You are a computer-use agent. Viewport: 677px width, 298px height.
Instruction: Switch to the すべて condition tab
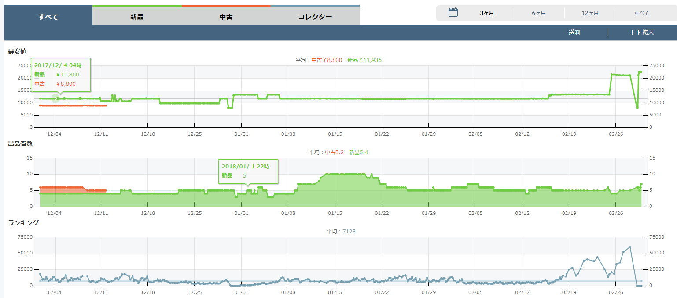48,17
